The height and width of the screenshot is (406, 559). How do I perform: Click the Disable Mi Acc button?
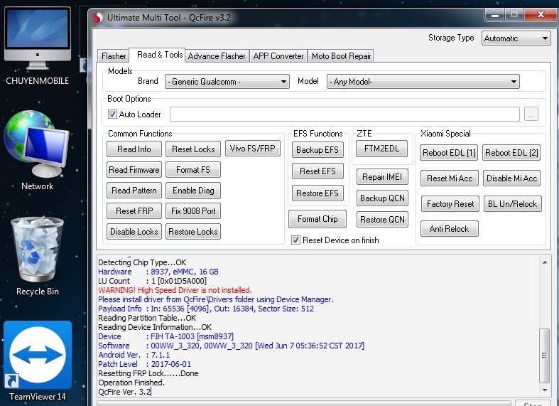512,178
